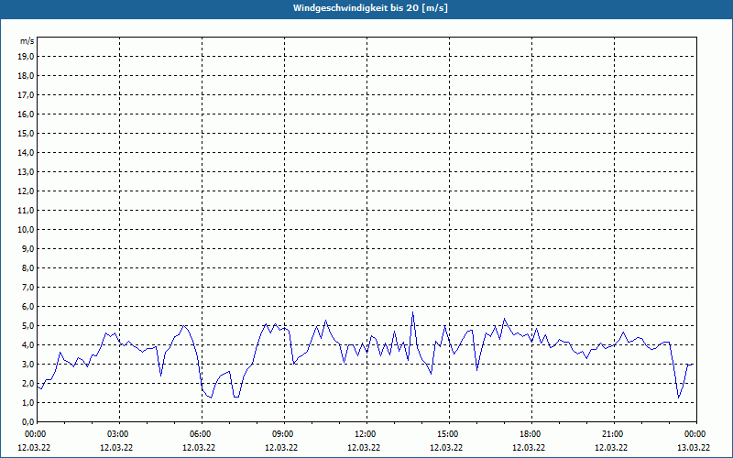Click the 03:00 time axis label
The width and height of the screenshot is (733, 458).
click(x=118, y=434)
